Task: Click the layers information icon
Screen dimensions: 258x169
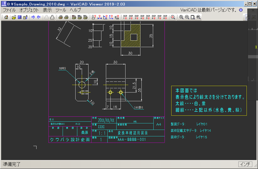Action: point(117,17)
